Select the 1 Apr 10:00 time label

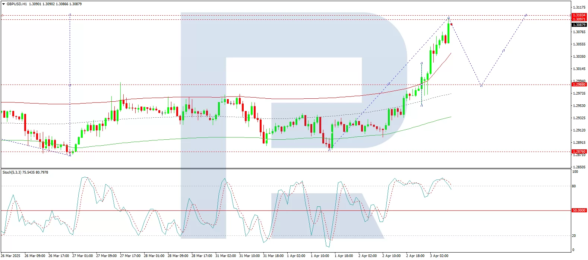(320, 256)
